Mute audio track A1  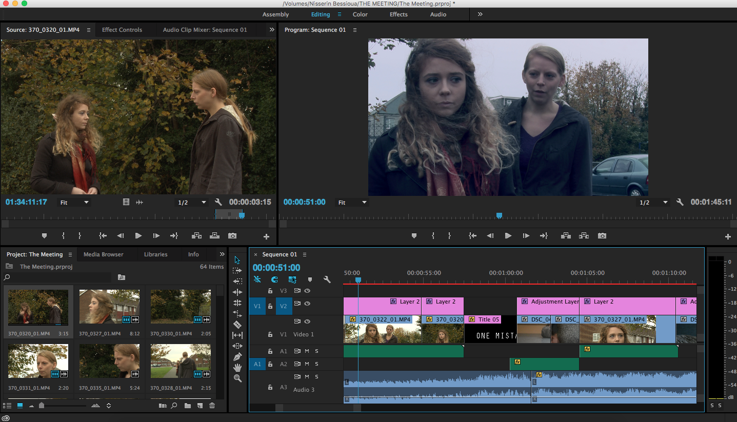[x=307, y=351]
